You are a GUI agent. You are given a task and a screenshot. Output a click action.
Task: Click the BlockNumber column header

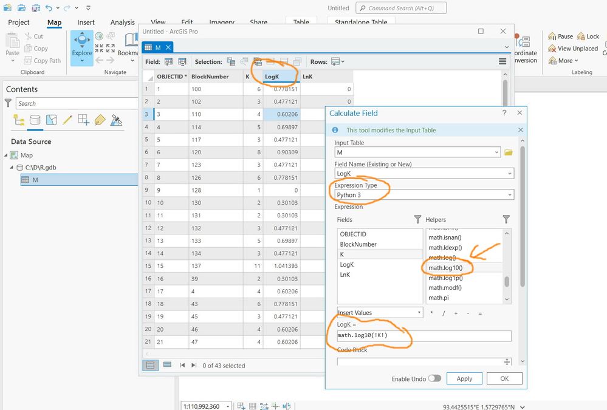pos(216,77)
